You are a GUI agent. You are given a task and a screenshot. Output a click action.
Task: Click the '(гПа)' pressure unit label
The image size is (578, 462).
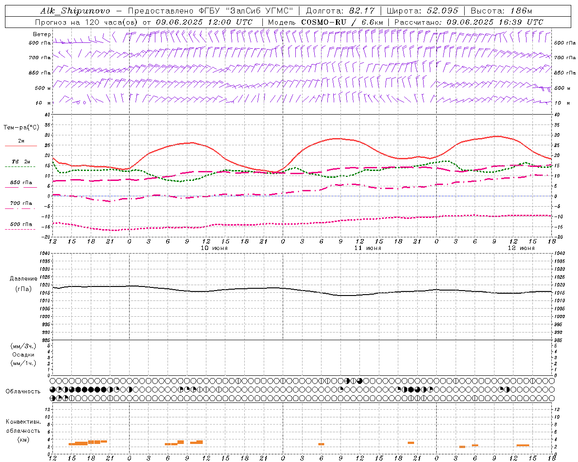(23, 289)
